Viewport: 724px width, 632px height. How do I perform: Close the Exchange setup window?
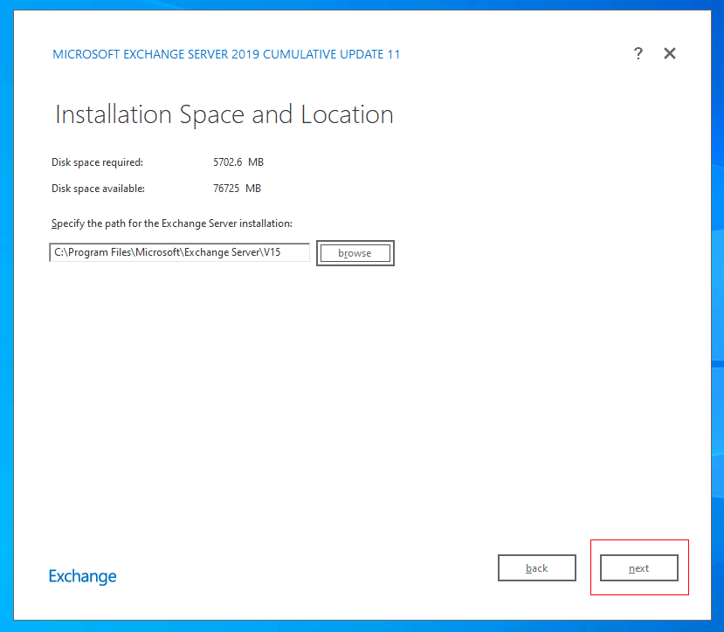click(x=670, y=53)
